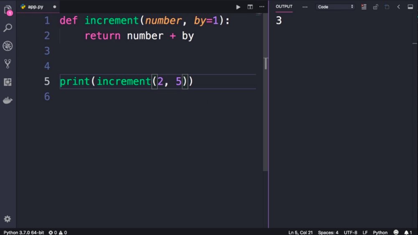
Task: Click the 'by=1' parameter text
Action: [x=206, y=20]
